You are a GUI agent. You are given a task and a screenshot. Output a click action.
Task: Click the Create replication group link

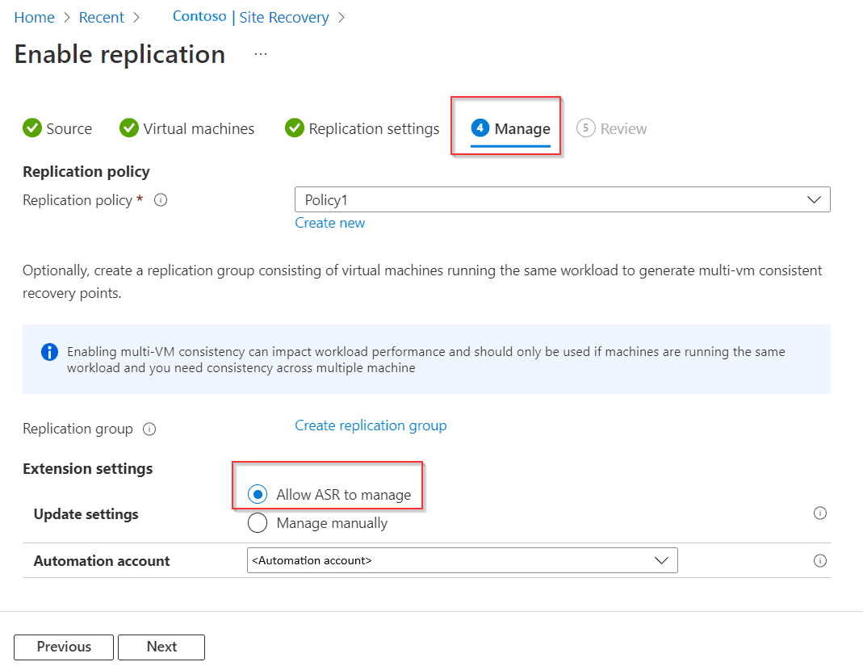click(371, 425)
